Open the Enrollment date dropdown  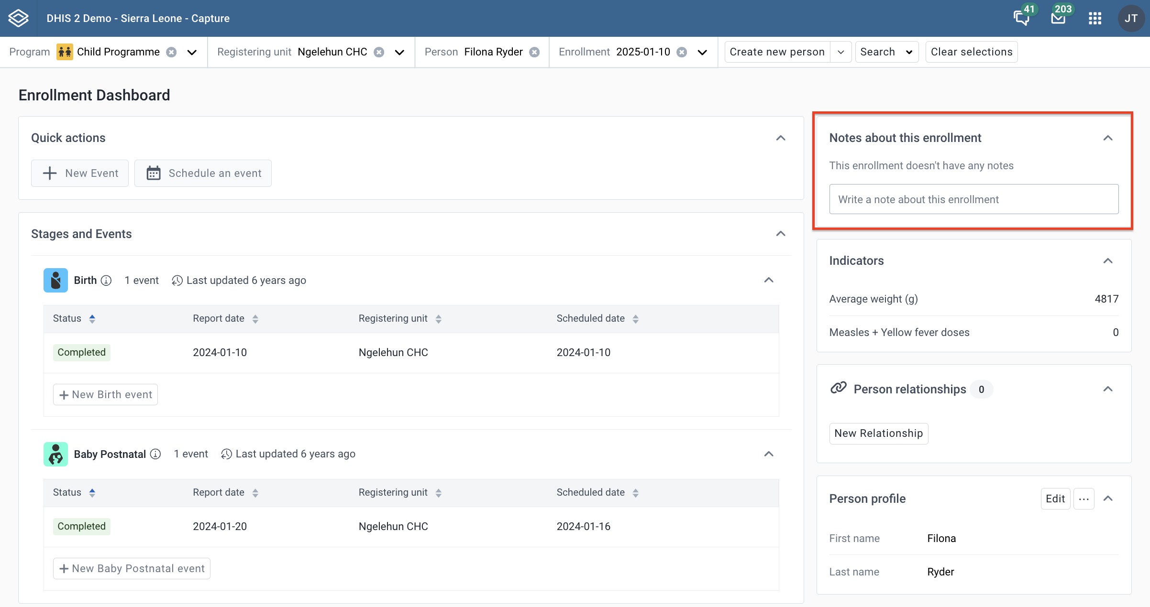[702, 52]
